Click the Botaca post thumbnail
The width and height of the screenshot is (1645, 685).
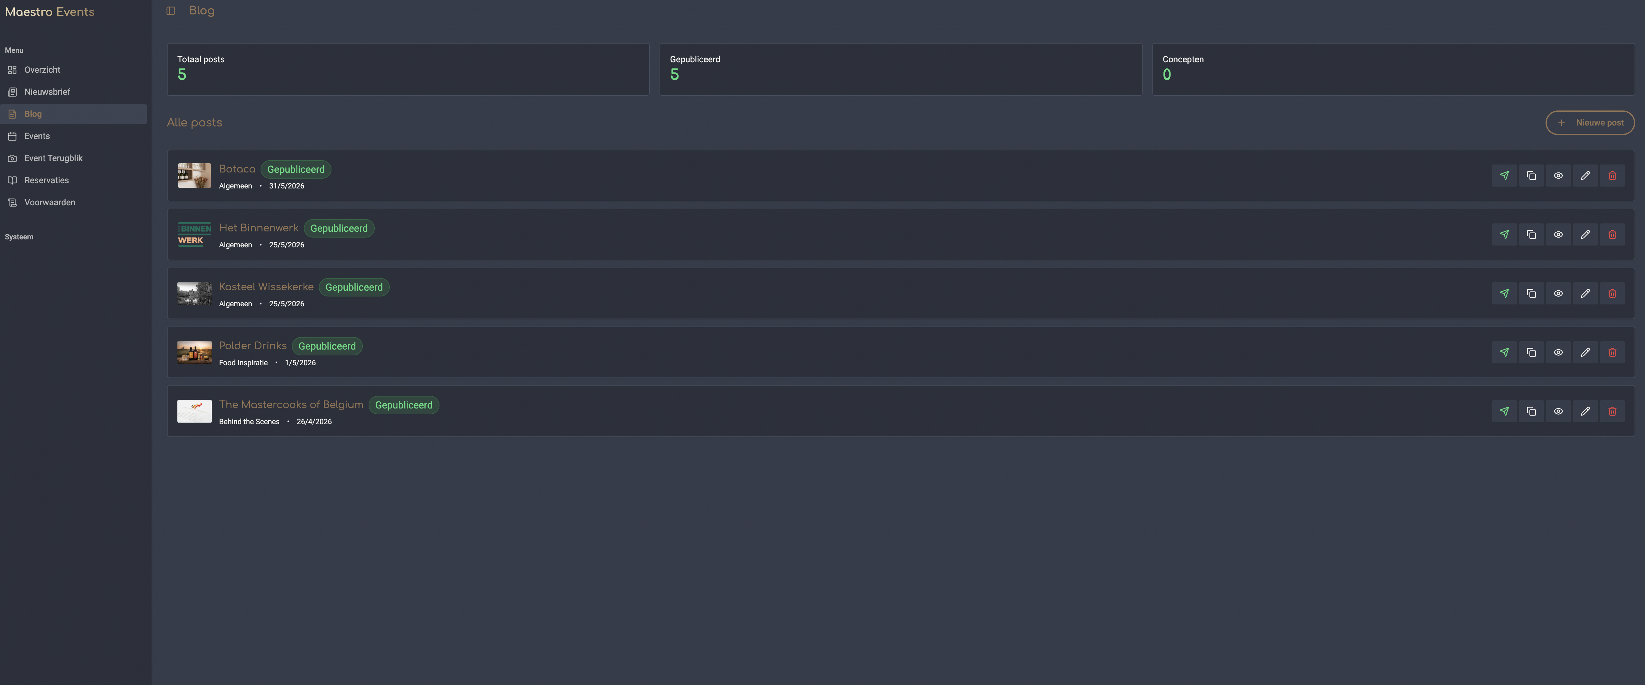click(x=194, y=176)
